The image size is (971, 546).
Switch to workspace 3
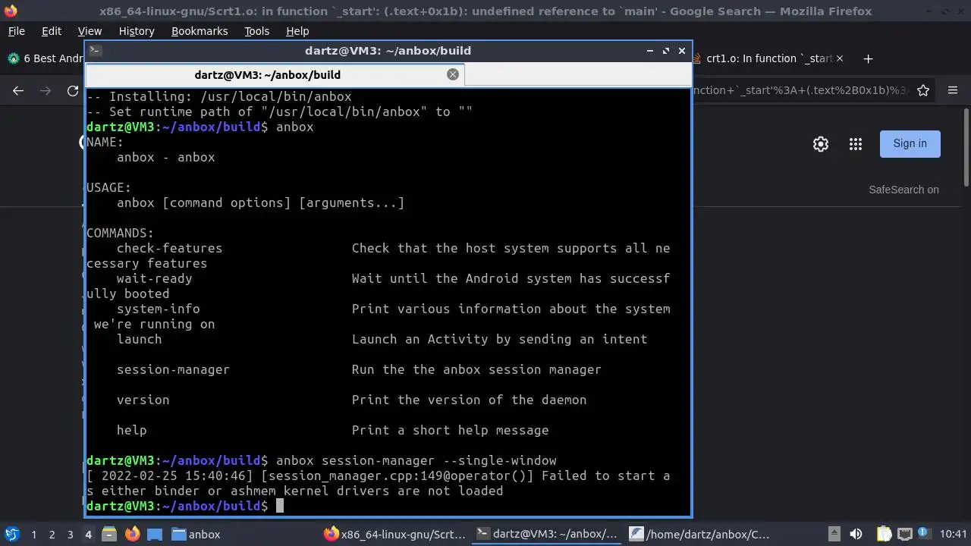(x=70, y=535)
